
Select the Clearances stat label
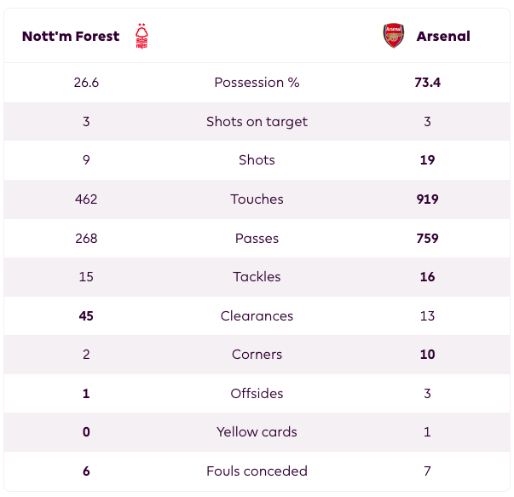[257, 315]
